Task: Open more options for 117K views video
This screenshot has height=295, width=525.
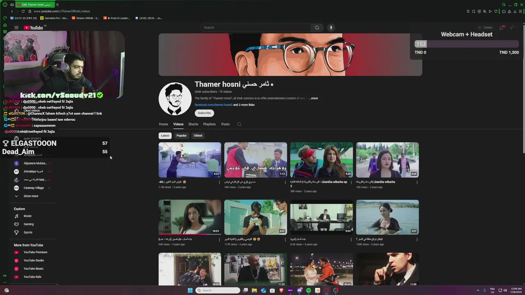Action: click(x=285, y=240)
